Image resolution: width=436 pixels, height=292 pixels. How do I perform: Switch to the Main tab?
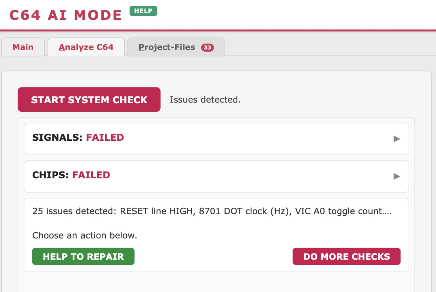click(23, 47)
